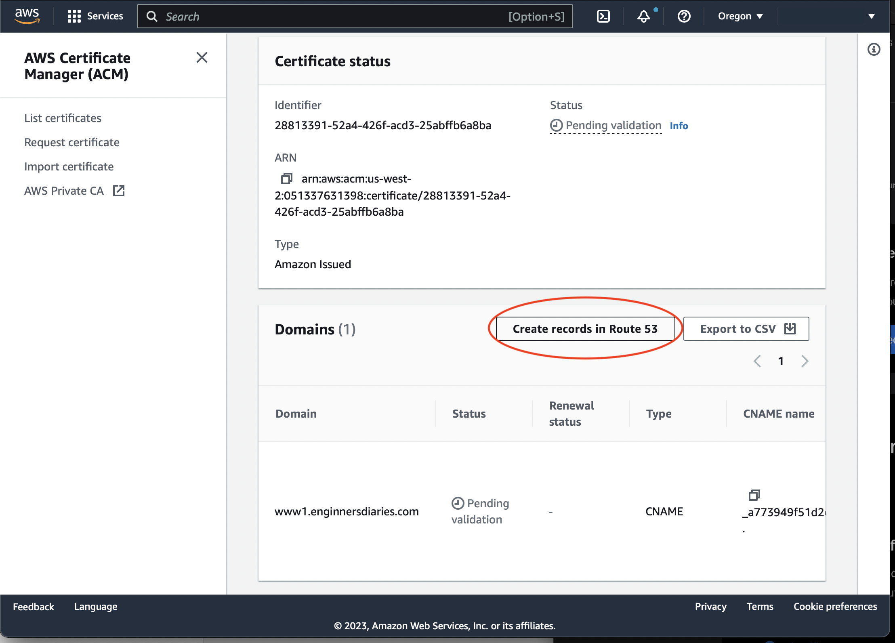
Task: Click certificate identifier 28813391-52a4 value
Action: point(383,125)
